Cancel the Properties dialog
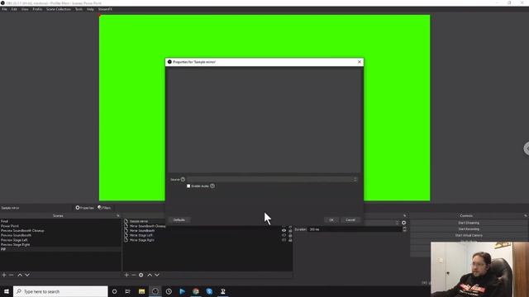The image size is (529, 297). coord(350,220)
